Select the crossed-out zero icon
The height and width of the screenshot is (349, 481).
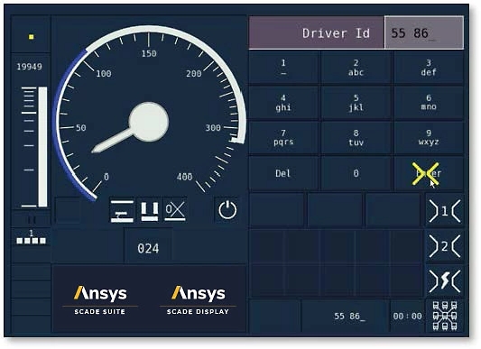175,211
